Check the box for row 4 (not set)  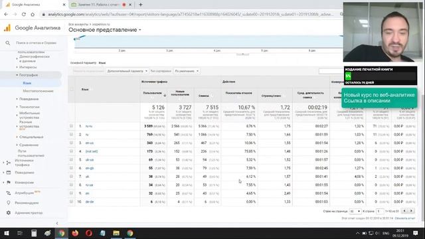click(71, 151)
